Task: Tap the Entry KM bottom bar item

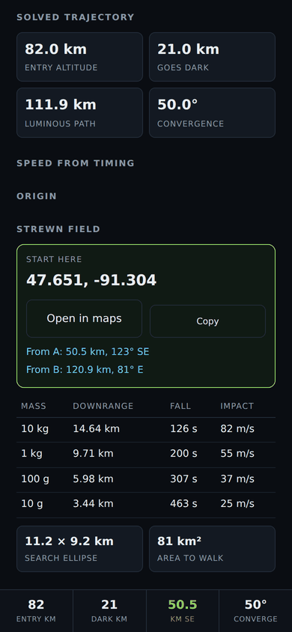Action: click(x=36, y=610)
